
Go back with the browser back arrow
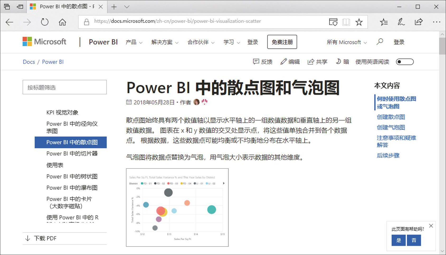[10, 22]
